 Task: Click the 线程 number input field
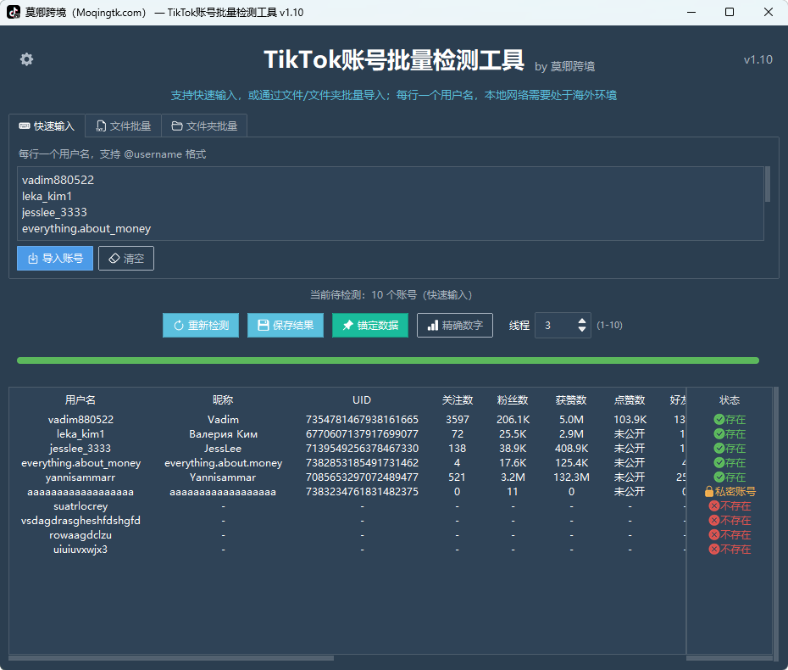(x=557, y=326)
